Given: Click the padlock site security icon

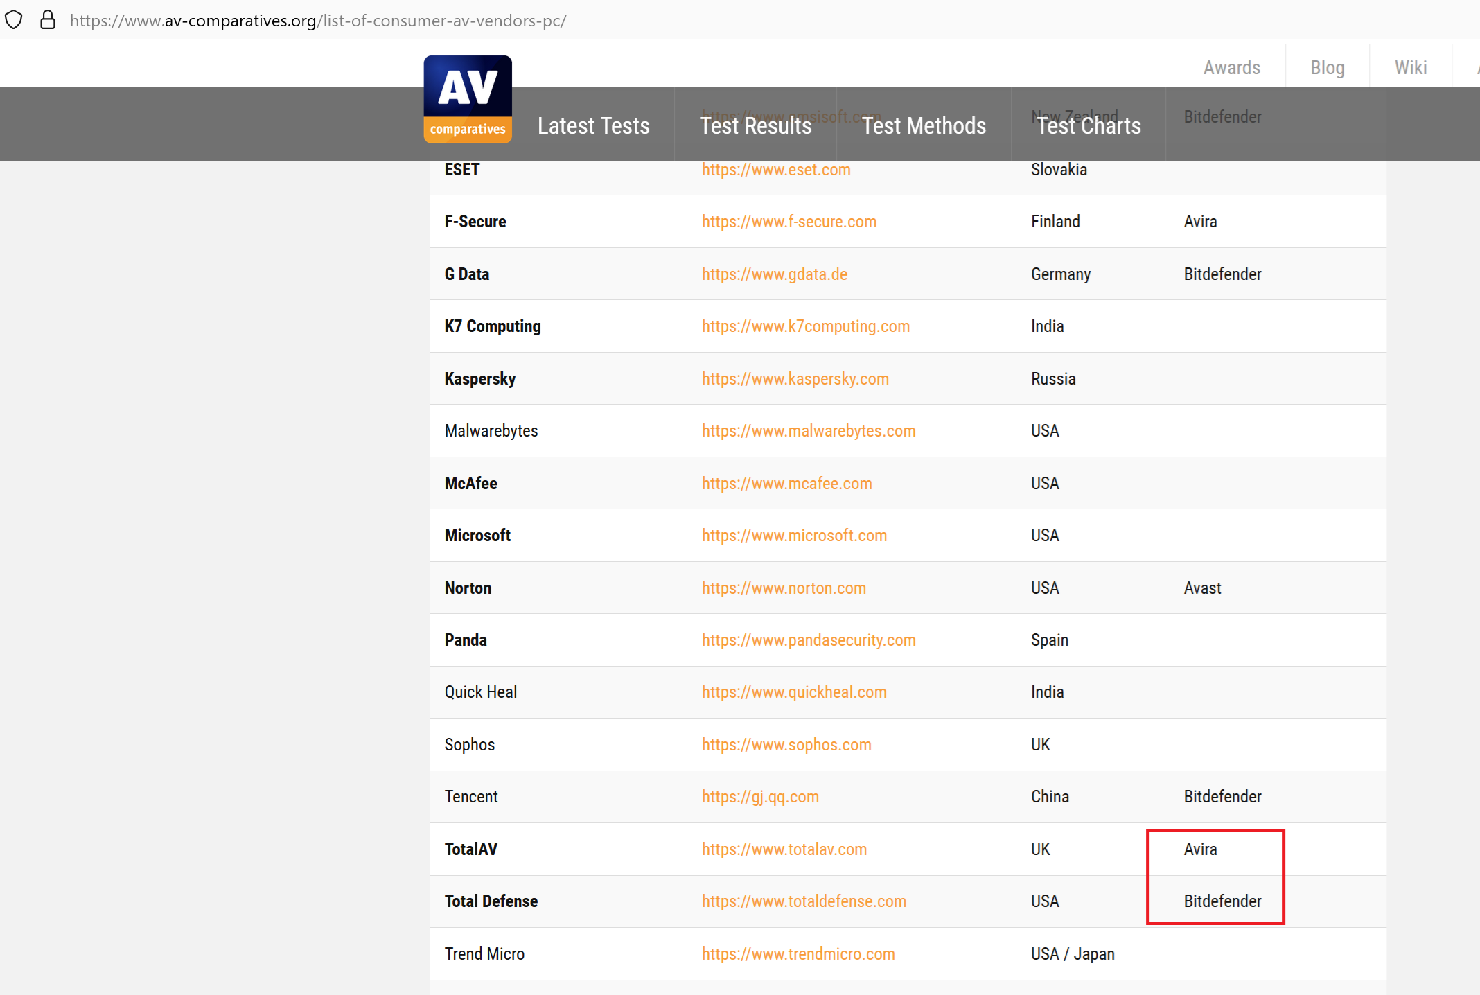Looking at the screenshot, I should coord(47,19).
